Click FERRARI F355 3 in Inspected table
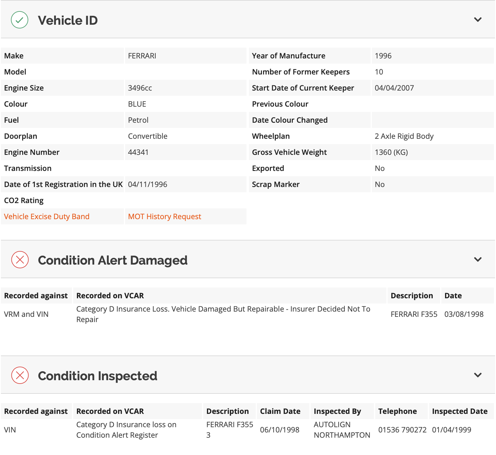This screenshot has width=496, height=455. click(x=229, y=430)
